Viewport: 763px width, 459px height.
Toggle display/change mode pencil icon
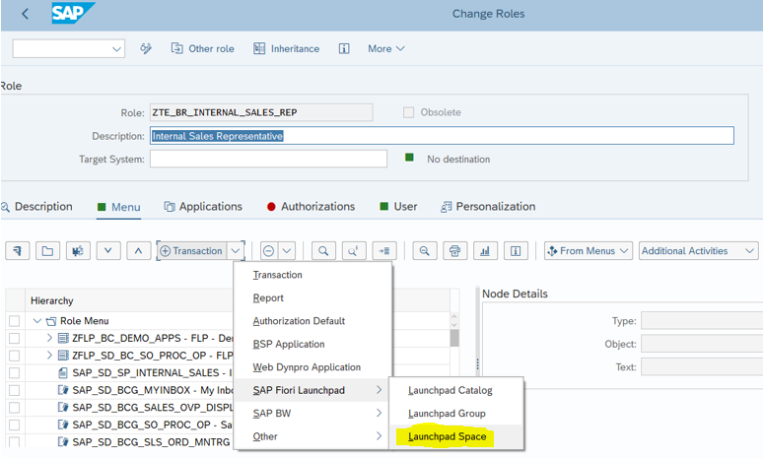coord(146,48)
